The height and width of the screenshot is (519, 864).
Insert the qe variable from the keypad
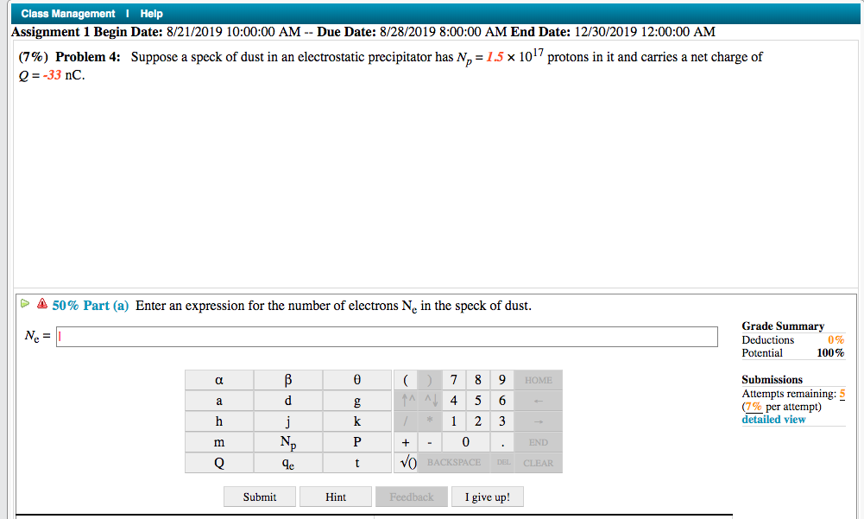(287, 463)
